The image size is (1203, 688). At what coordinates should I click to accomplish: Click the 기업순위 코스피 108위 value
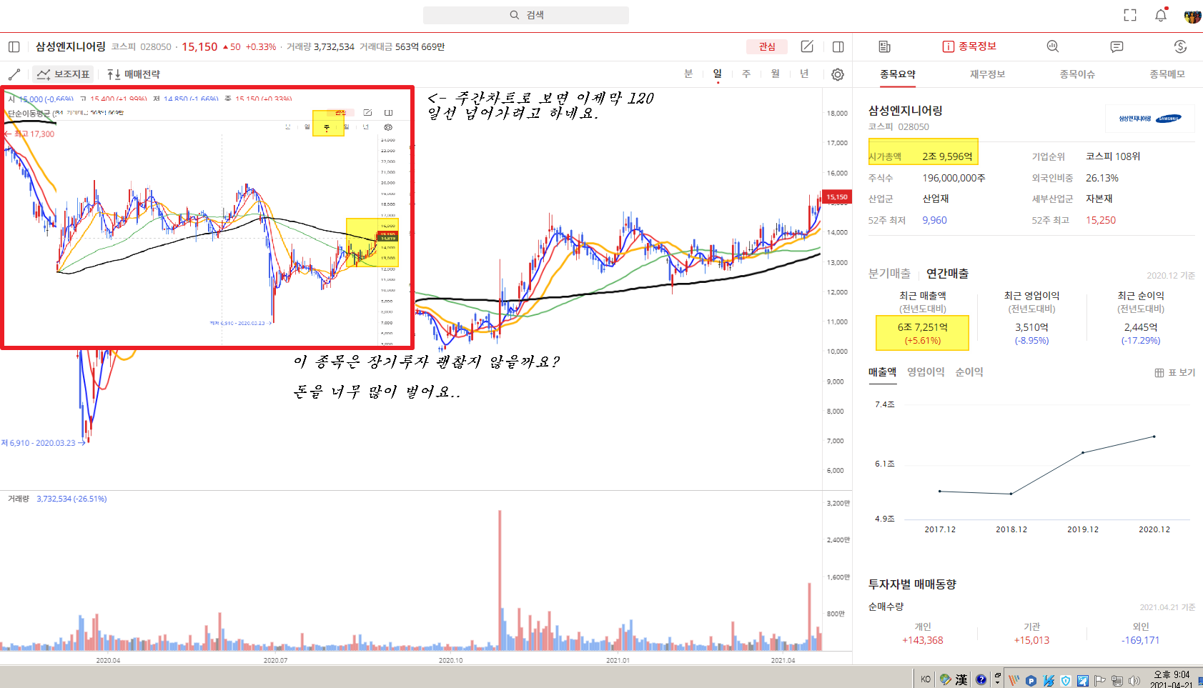(x=1113, y=156)
